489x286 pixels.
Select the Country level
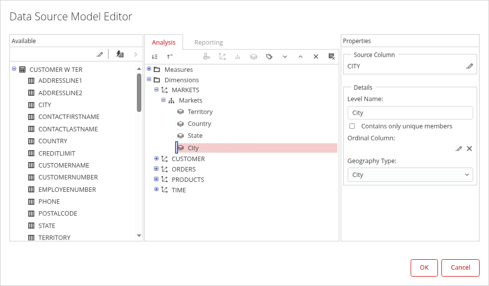[199, 124]
